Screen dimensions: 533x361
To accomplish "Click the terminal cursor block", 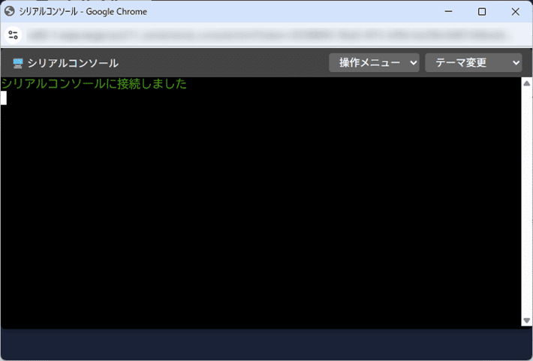I will point(4,98).
